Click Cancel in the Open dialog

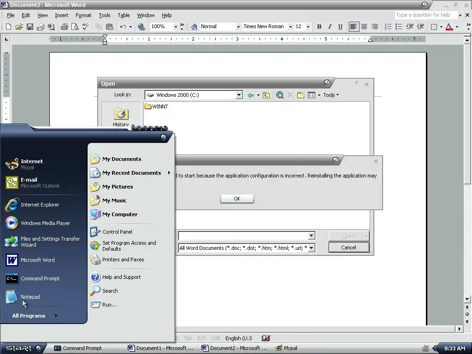(348, 248)
